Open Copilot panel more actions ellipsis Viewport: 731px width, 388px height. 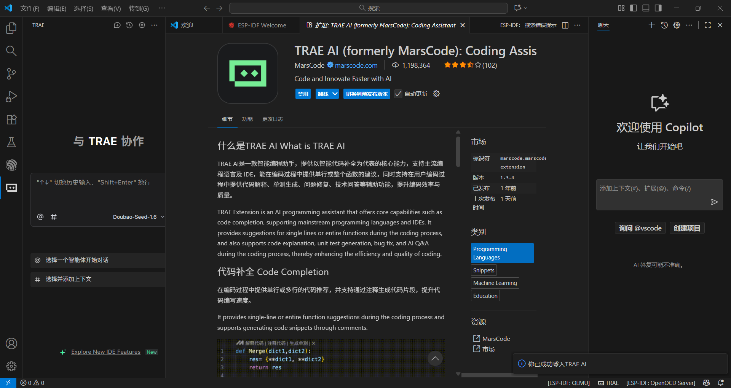(x=689, y=25)
